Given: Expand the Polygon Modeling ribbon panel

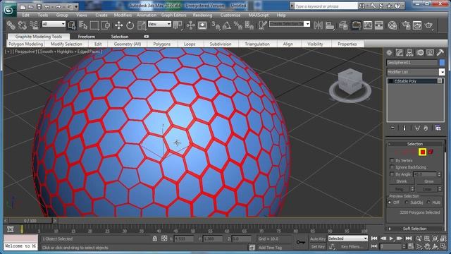Looking at the screenshot, I should 25,44.
